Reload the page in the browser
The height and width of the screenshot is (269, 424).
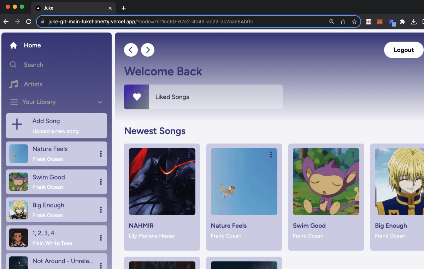[x=29, y=22]
